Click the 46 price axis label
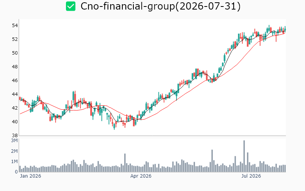 tap(15, 81)
